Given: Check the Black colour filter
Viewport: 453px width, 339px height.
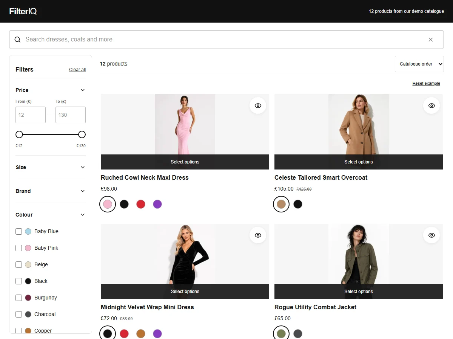Looking at the screenshot, I should (18, 281).
